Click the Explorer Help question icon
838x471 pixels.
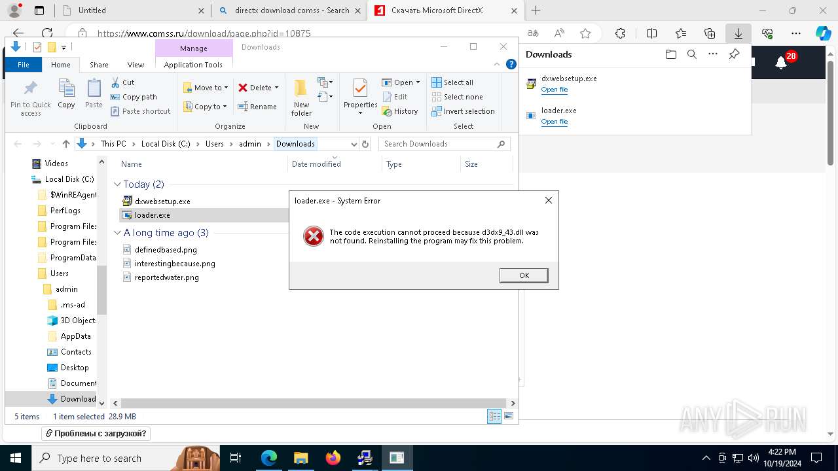click(511, 64)
